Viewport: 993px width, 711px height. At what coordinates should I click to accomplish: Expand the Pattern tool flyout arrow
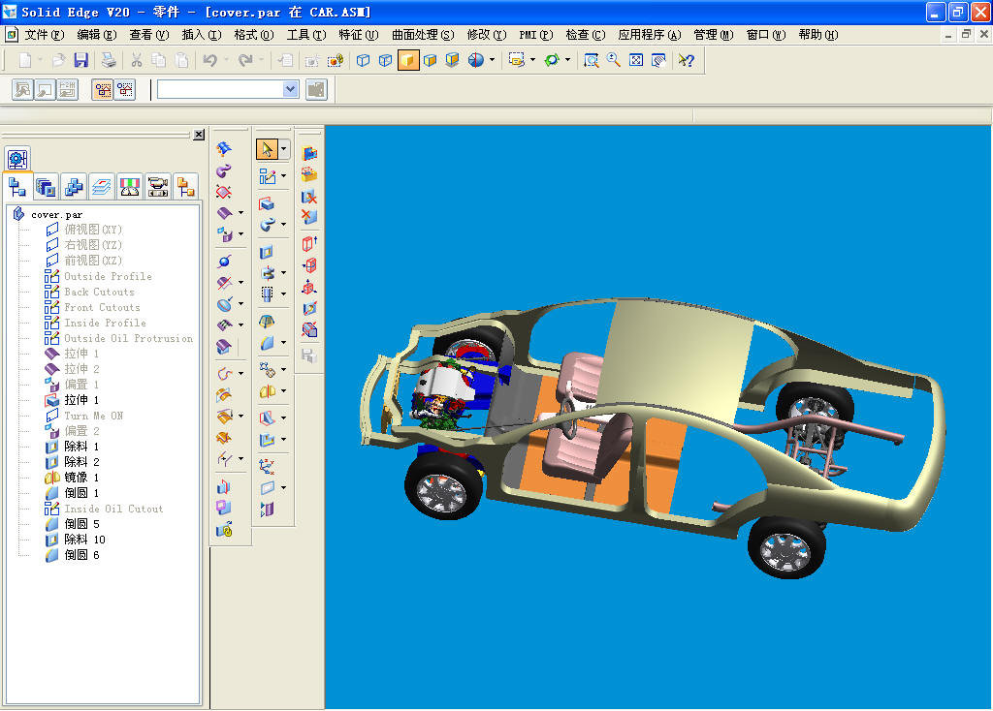(x=283, y=369)
